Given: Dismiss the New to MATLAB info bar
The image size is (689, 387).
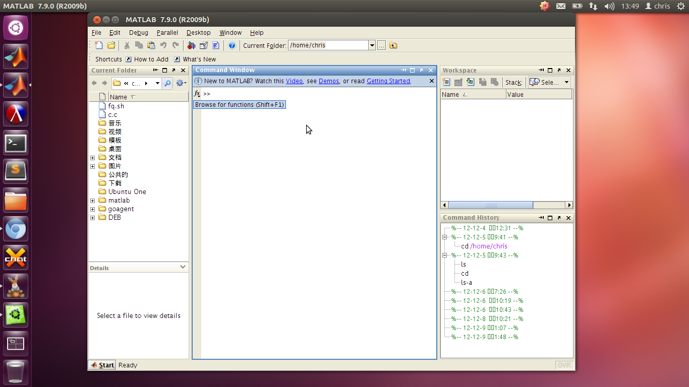Looking at the screenshot, I should 431,81.
